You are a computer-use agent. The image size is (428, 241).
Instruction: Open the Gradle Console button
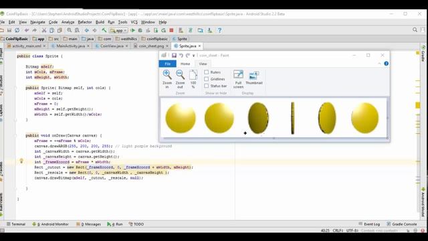(x=401, y=224)
